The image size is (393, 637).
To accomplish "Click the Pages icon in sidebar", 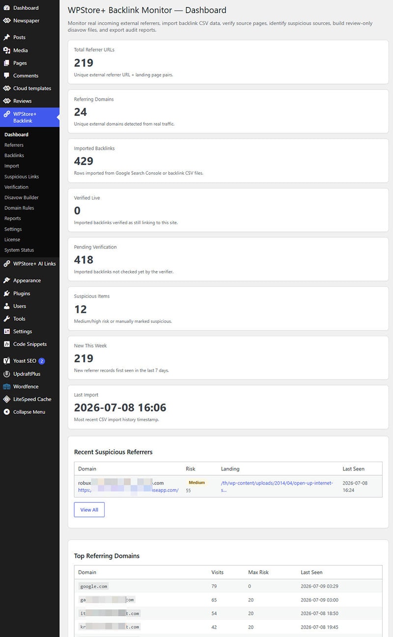I will 6,63.
